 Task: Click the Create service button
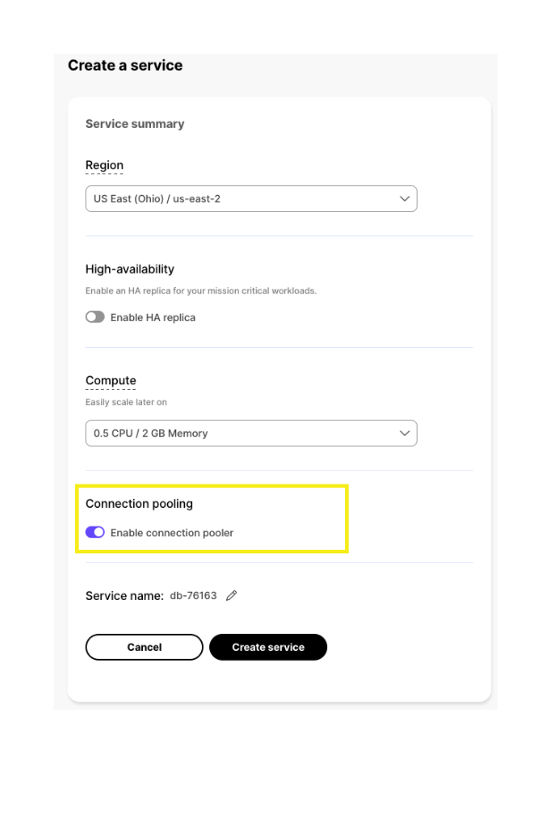coord(268,647)
